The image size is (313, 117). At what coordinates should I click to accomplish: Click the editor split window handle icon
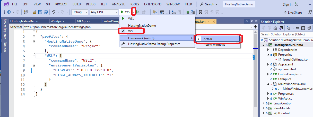click(255, 27)
